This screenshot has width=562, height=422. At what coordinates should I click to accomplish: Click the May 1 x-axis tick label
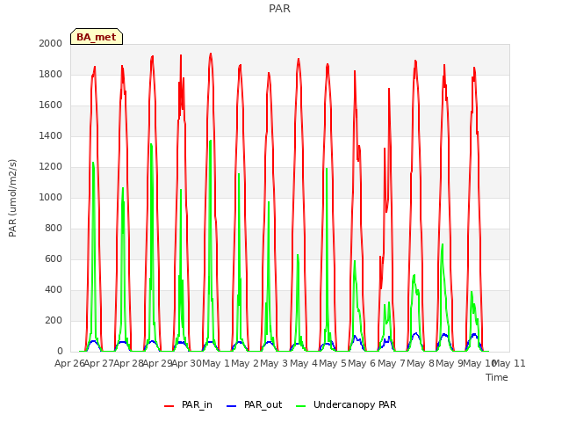click(x=216, y=363)
